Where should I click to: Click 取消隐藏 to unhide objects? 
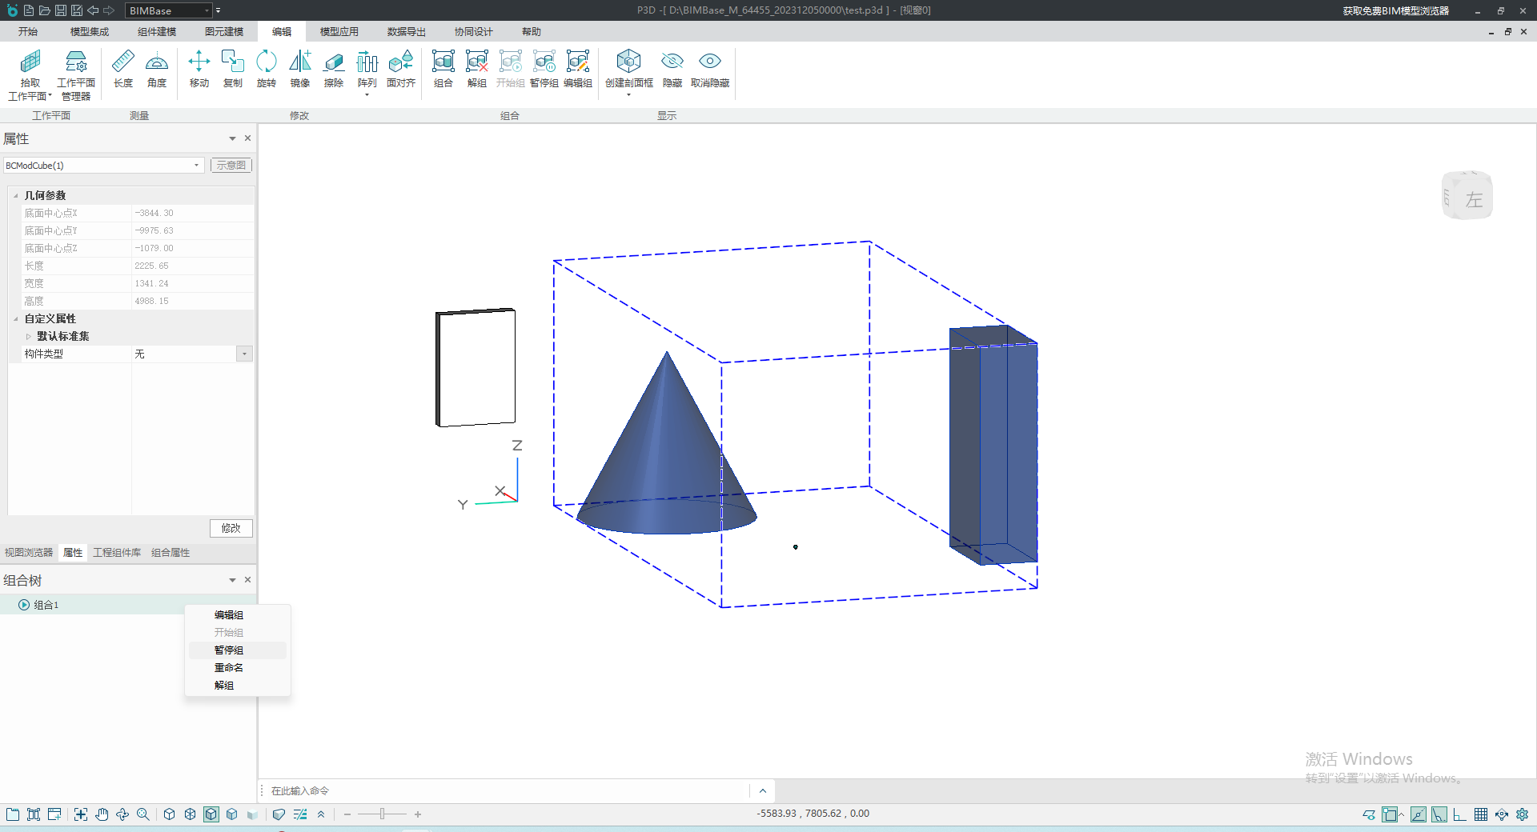pos(709,69)
